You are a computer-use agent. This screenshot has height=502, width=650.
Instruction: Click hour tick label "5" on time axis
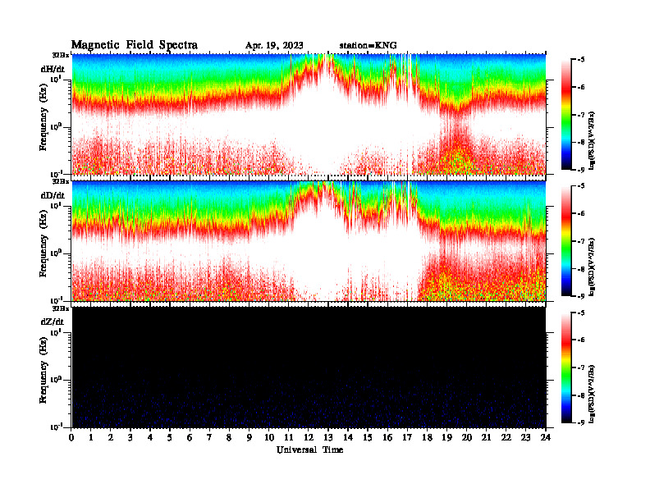(x=170, y=438)
